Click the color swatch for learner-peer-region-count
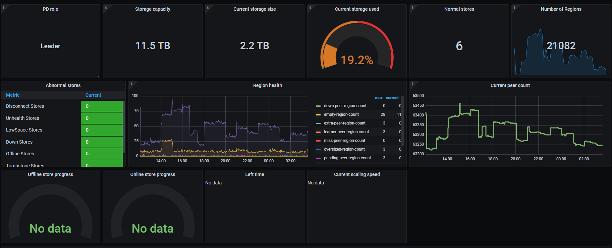Screen dimensions: 612x248 318,132
